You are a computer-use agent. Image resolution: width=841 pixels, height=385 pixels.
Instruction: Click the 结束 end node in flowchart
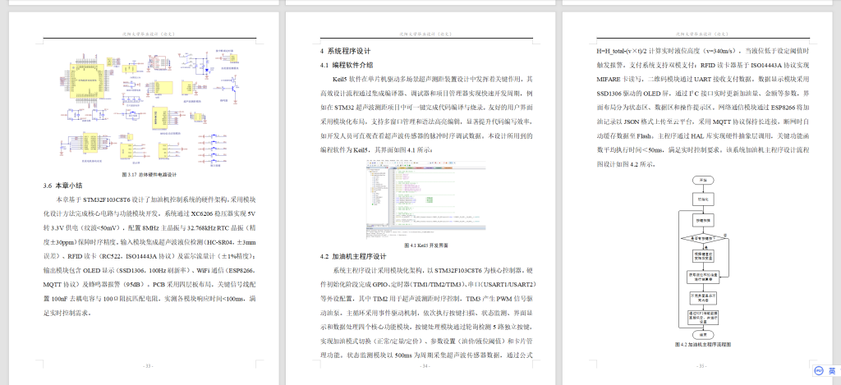click(703, 334)
